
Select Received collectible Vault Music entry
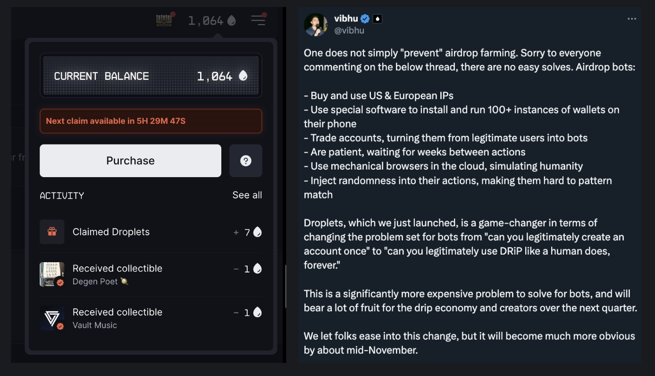[x=151, y=318]
